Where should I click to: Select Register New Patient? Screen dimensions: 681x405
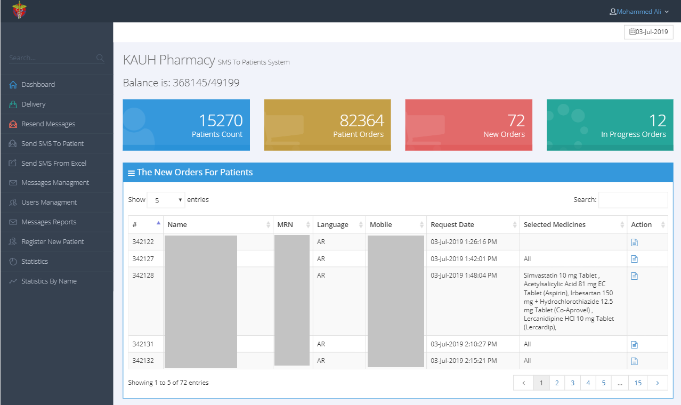pos(56,242)
